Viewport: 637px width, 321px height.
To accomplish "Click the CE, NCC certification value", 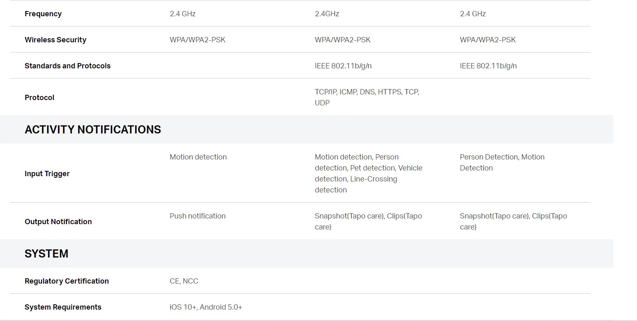I will pyautogui.click(x=184, y=281).
